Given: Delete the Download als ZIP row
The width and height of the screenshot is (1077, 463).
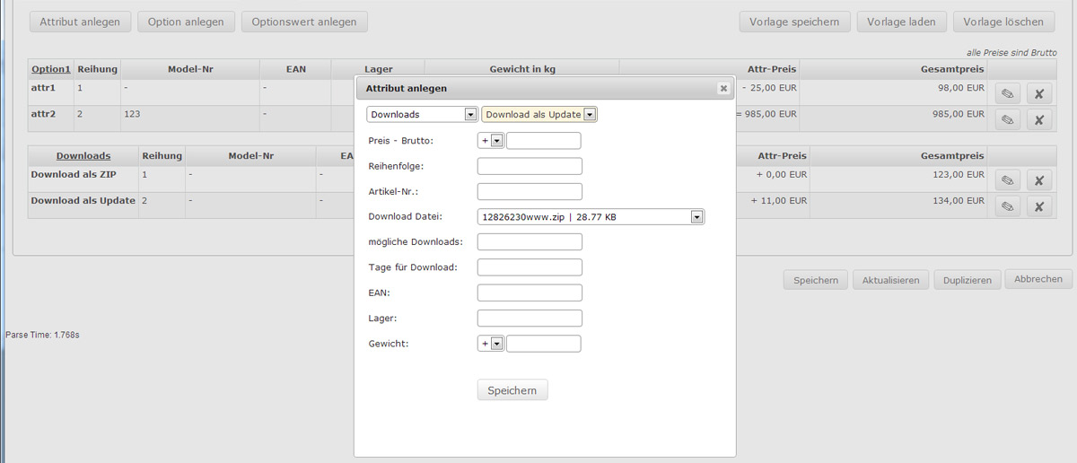Looking at the screenshot, I should 1038,180.
